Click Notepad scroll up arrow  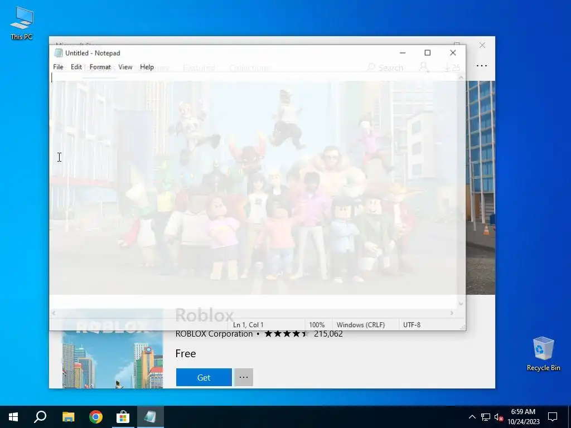[461, 77]
